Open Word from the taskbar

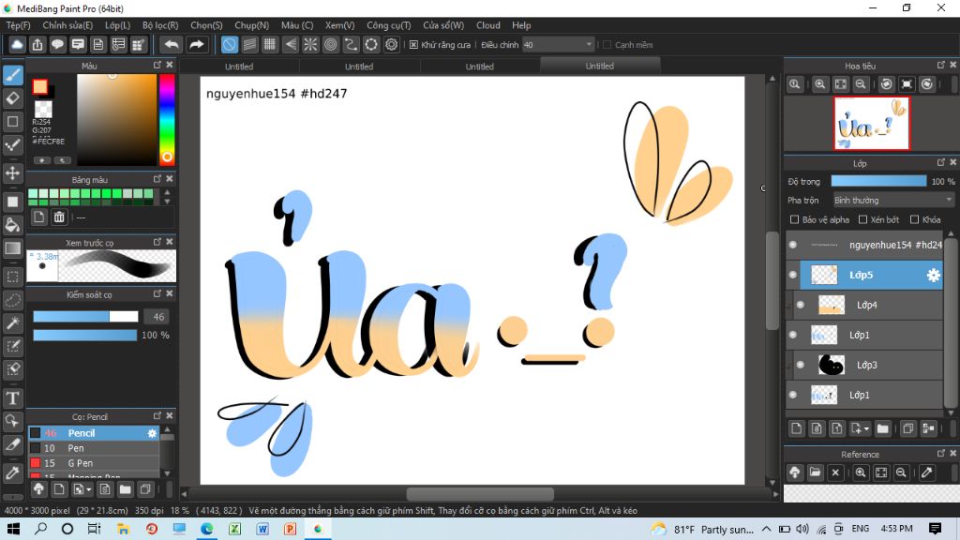pyautogui.click(x=262, y=529)
